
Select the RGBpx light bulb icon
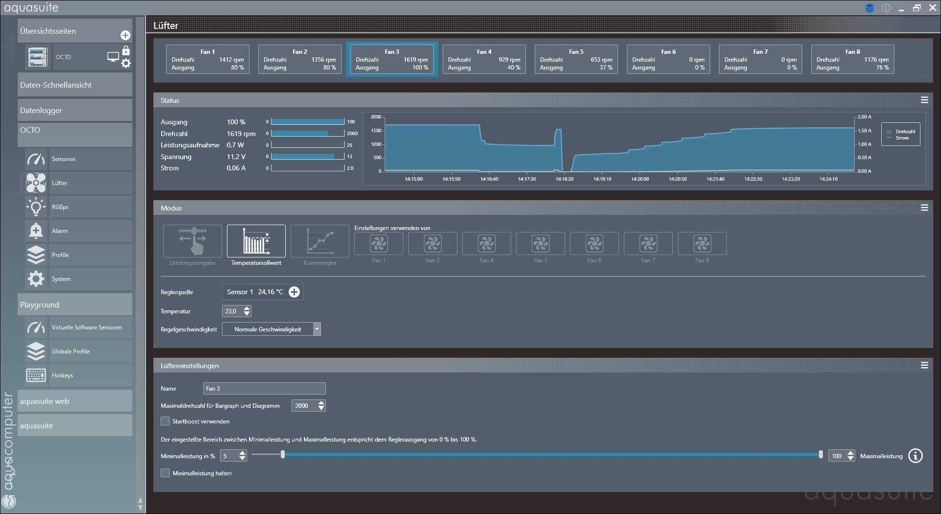(x=36, y=207)
